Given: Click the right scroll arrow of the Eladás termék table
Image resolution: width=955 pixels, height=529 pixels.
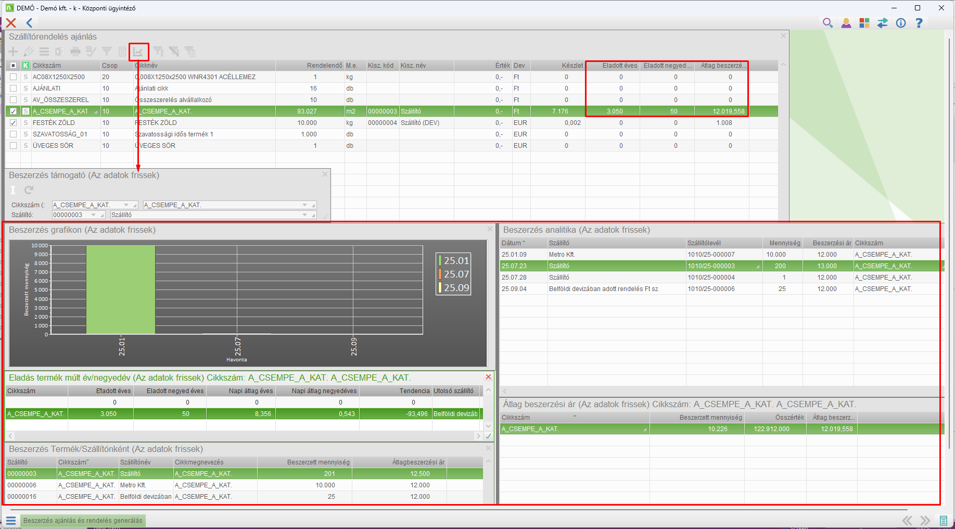Looking at the screenshot, I should coord(478,436).
